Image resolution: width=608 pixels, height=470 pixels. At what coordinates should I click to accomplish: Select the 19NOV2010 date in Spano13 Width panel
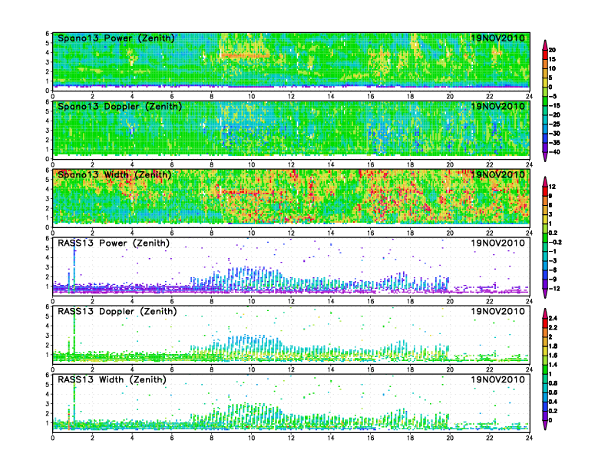[498, 174]
